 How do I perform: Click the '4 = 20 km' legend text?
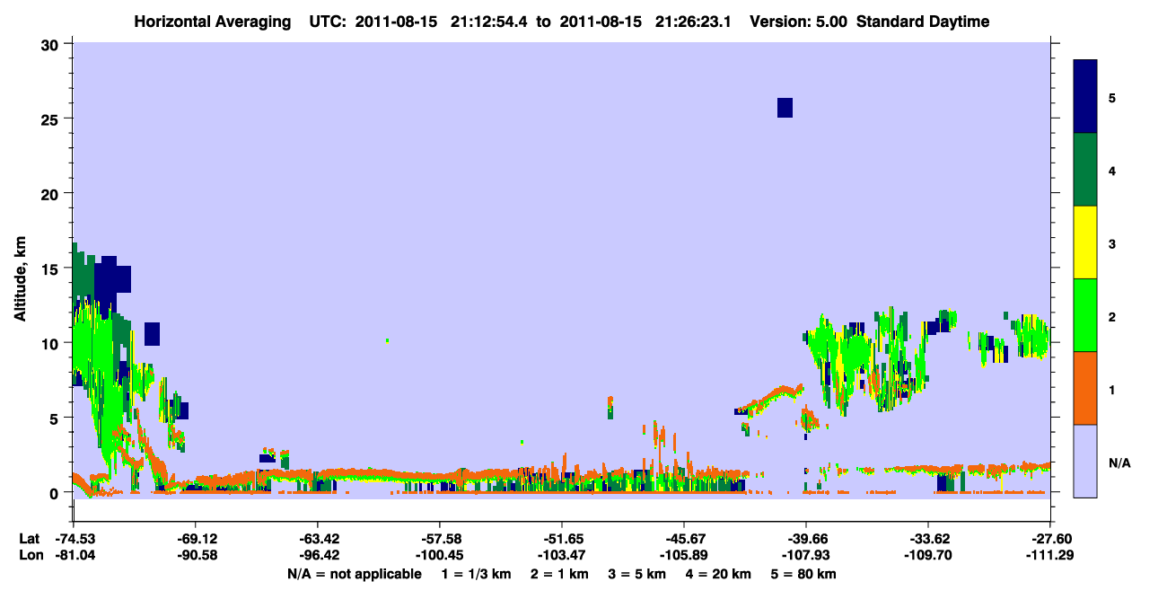(718, 574)
